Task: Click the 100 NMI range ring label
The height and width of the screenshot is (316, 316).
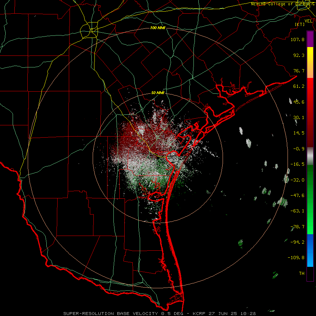Action: [158, 28]
